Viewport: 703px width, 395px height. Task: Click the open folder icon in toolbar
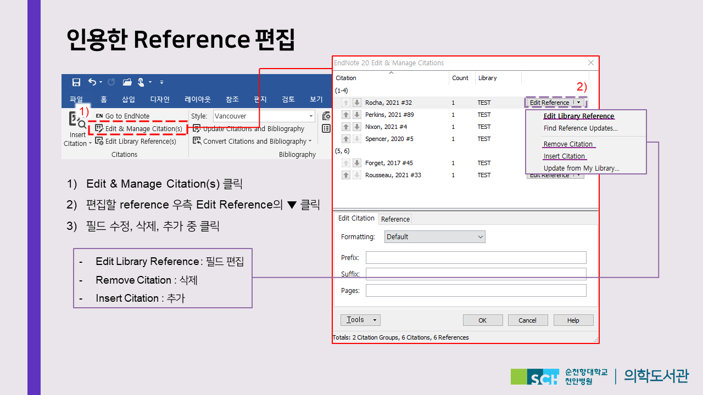tap(127, 82)
